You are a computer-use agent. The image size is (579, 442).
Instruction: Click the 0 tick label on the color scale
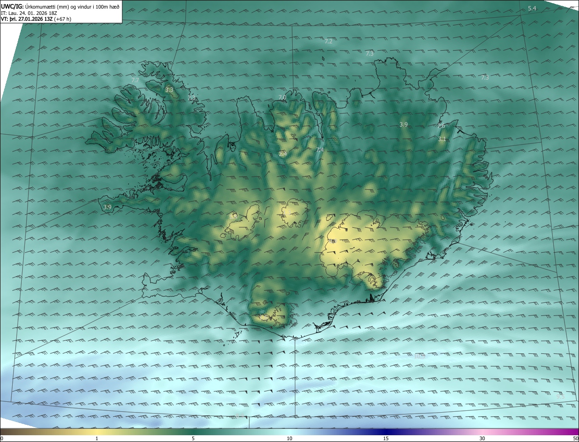click(x=2, y=438)
